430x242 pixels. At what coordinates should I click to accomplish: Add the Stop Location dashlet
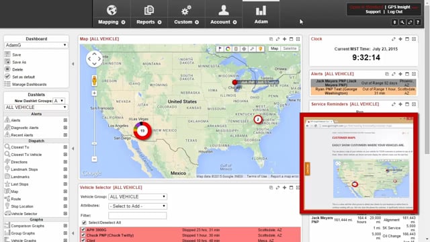pos(65,206)
